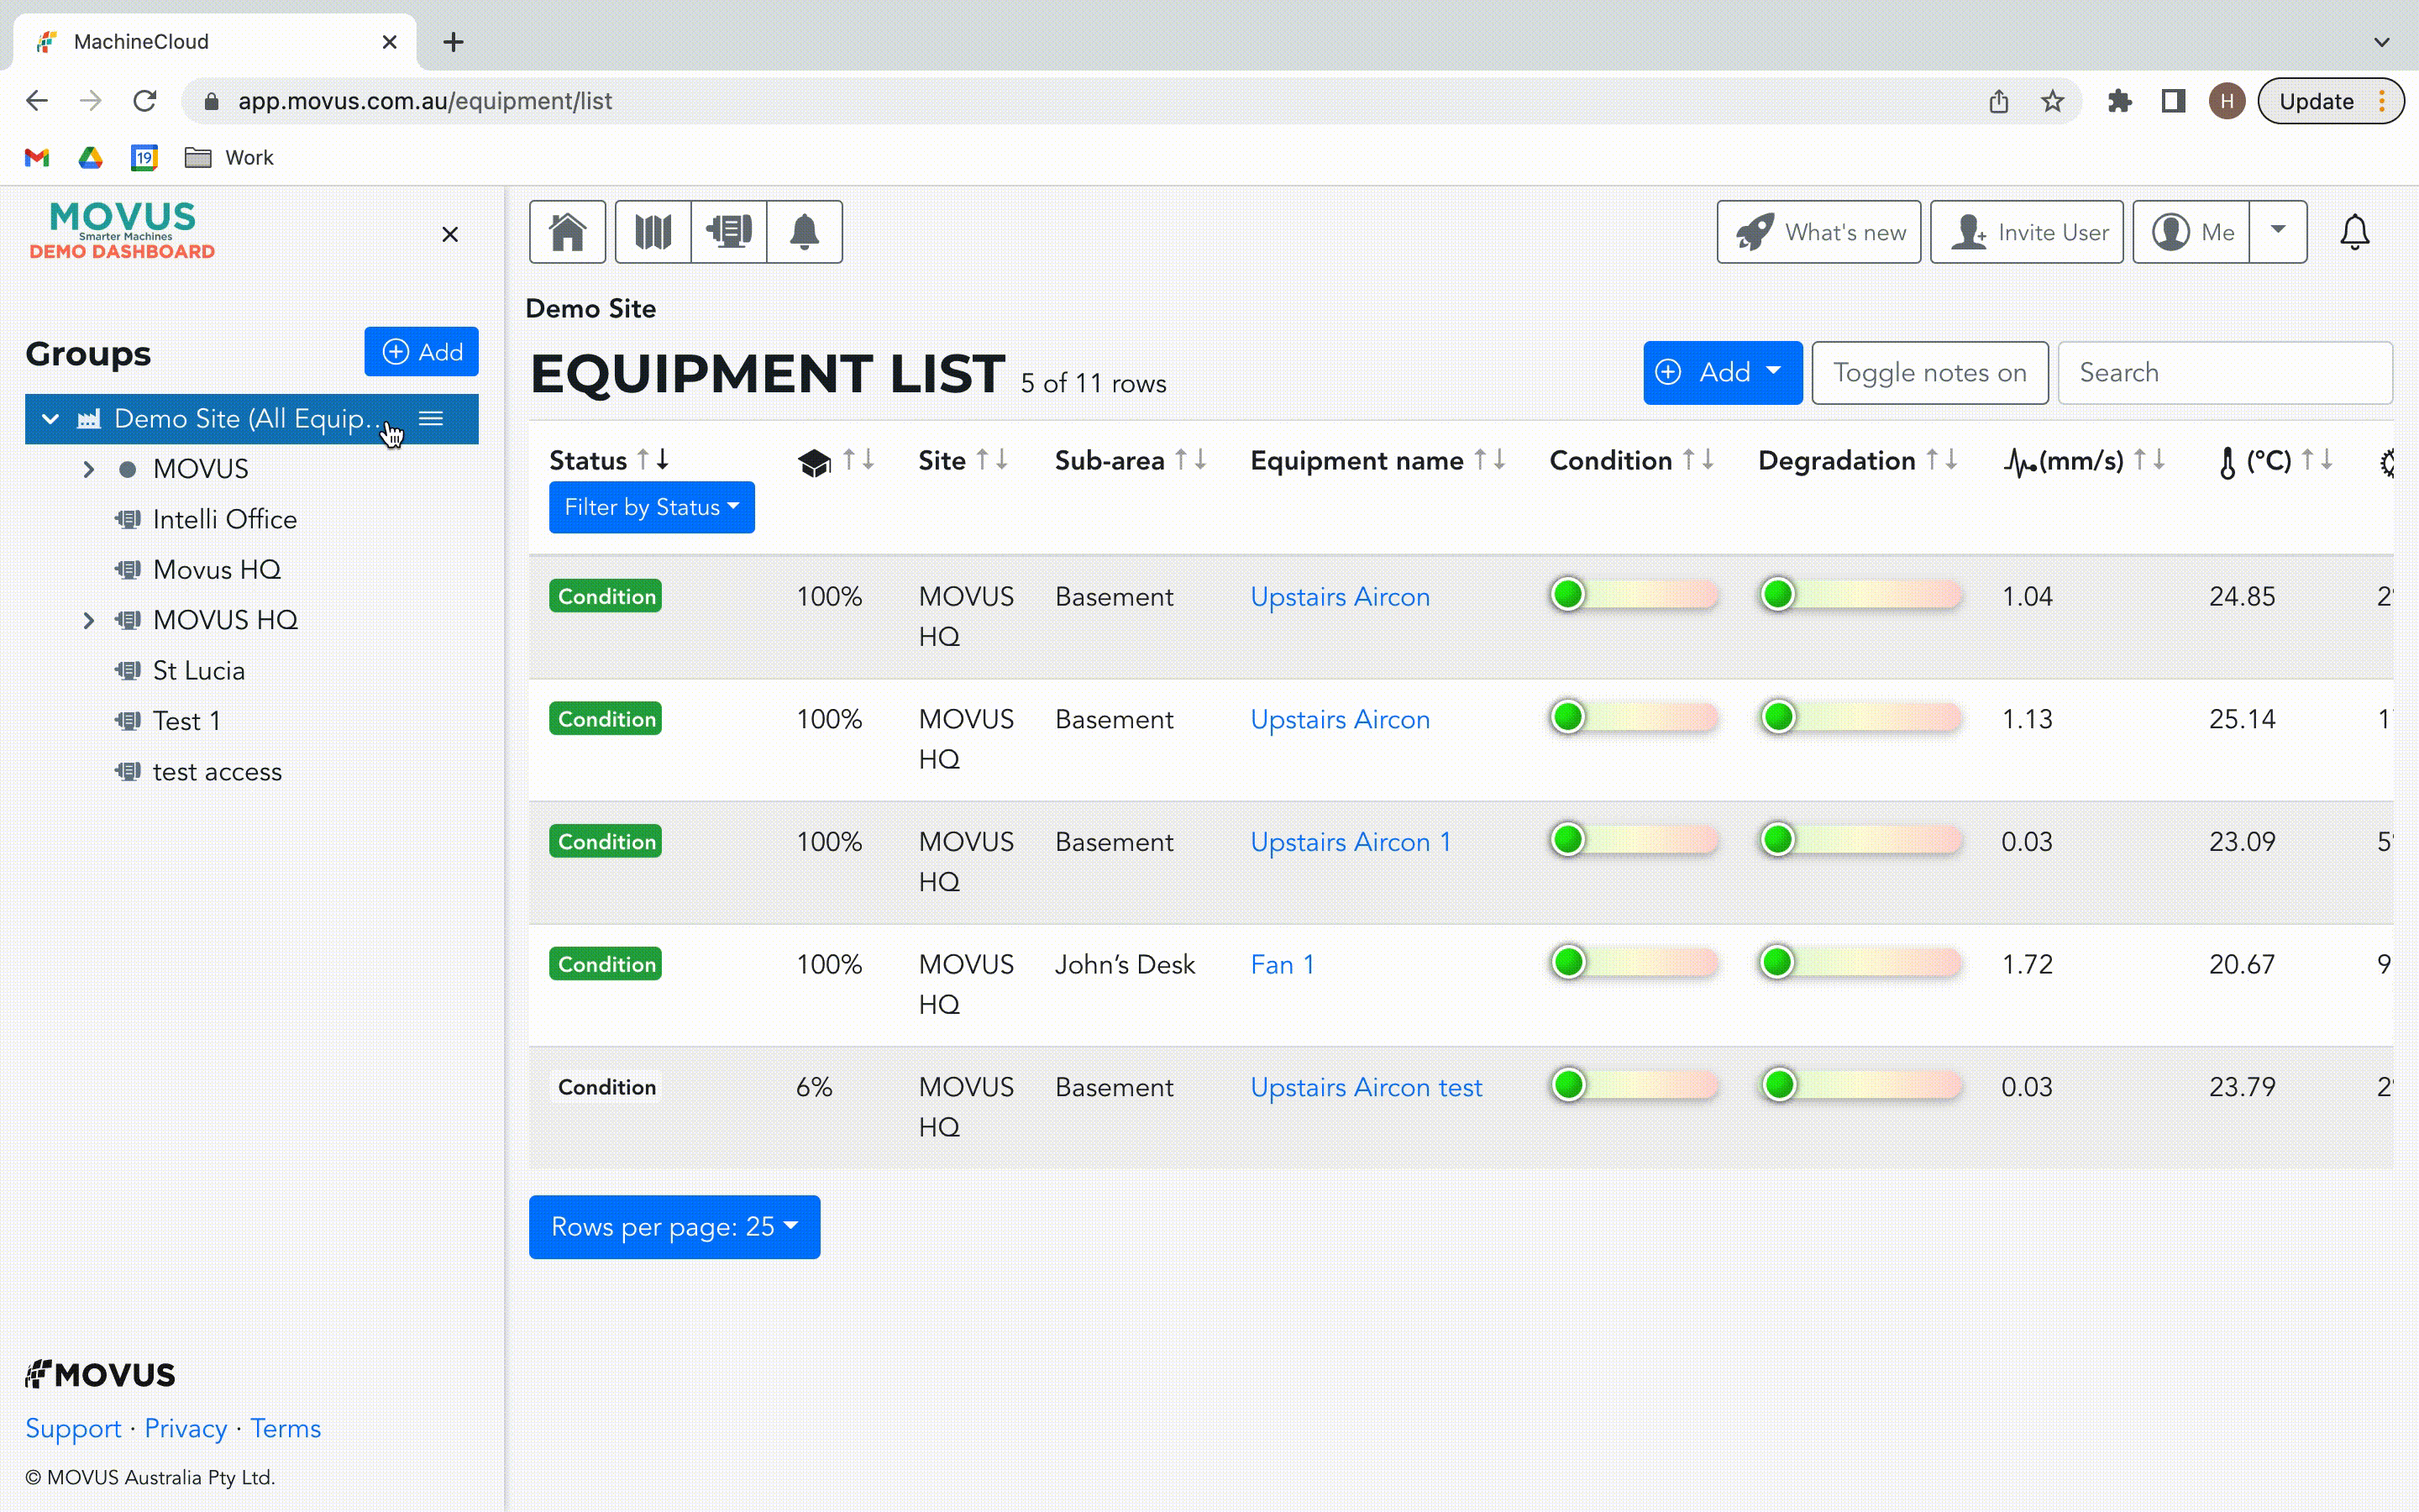
Task: Sort by vibration mm/s column icon
Action: 2149,460
